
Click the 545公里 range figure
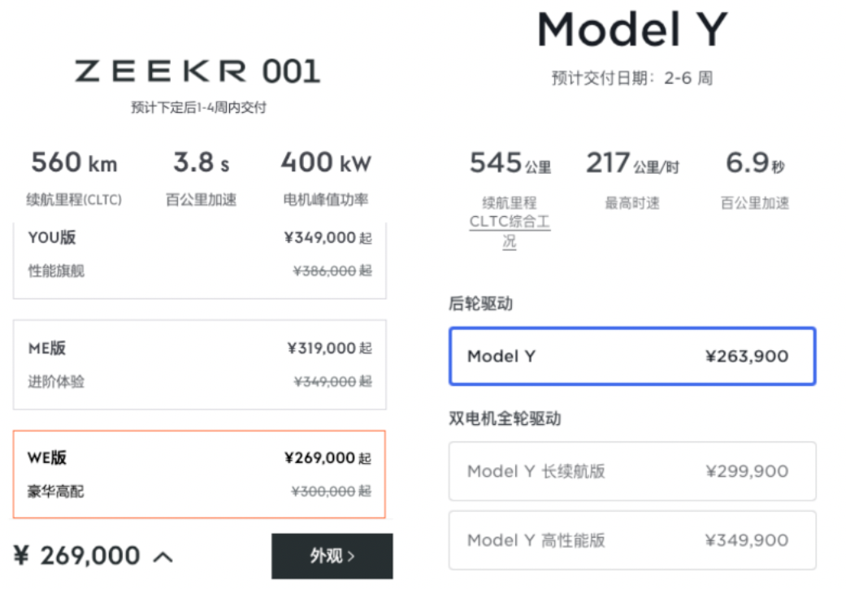pyautogui.click(x=510, y=164)
